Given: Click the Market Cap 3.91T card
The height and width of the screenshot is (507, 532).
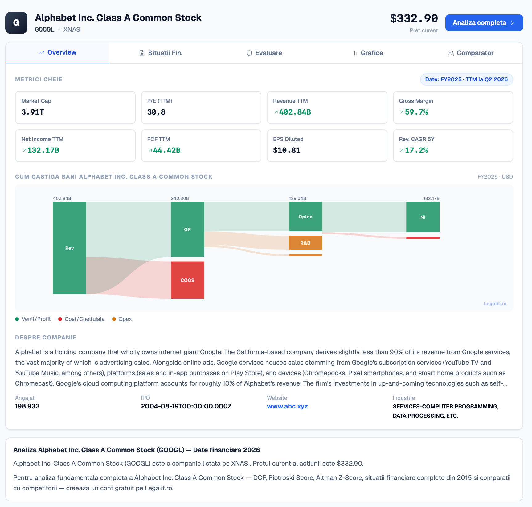Looking at the screenshot, I should (x=75, y=107).
